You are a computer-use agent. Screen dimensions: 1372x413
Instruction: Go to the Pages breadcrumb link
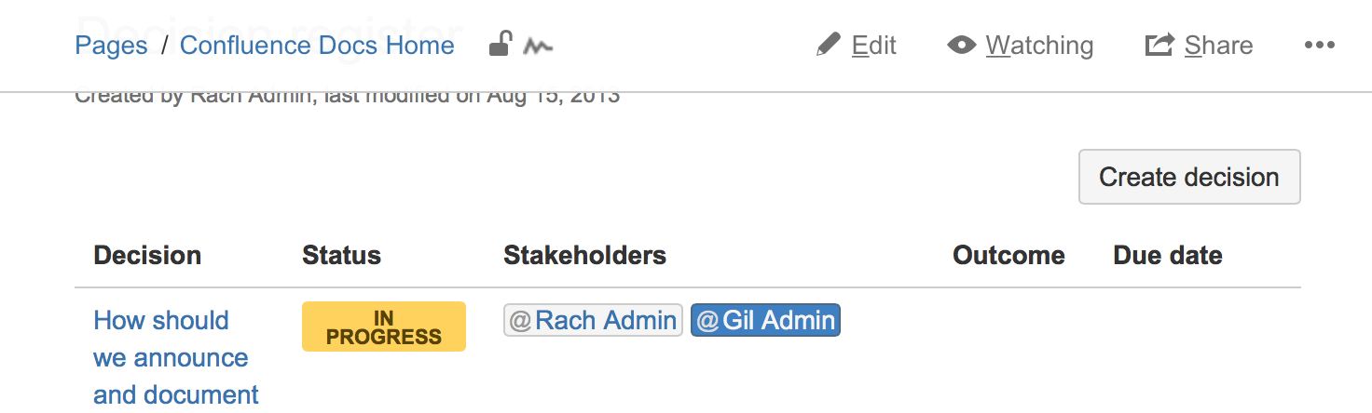click(111, 45)
